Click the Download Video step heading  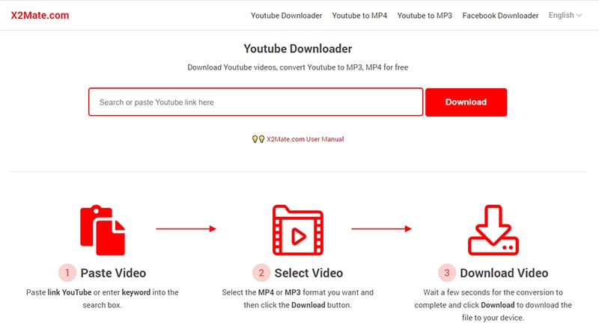point(503,273)
